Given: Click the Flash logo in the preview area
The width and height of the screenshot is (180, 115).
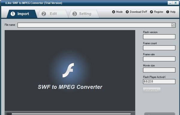Looking at the screenshot, I should click(68, 70).
